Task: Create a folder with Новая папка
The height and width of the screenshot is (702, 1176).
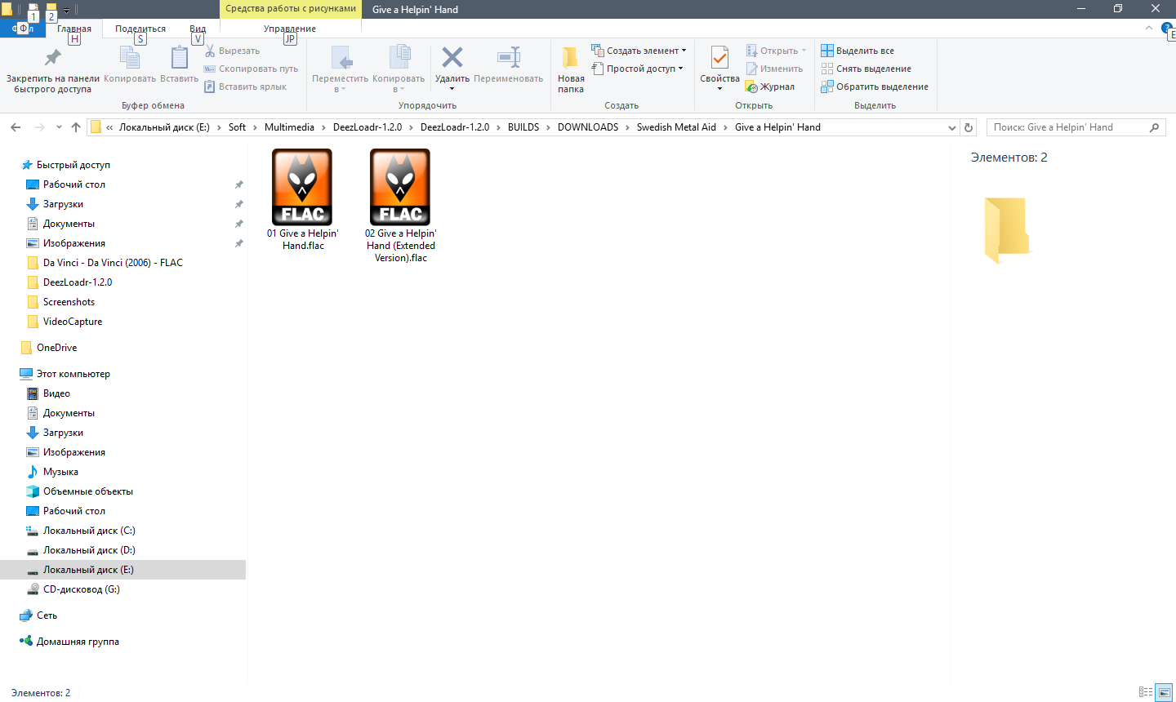Action: 571,69
